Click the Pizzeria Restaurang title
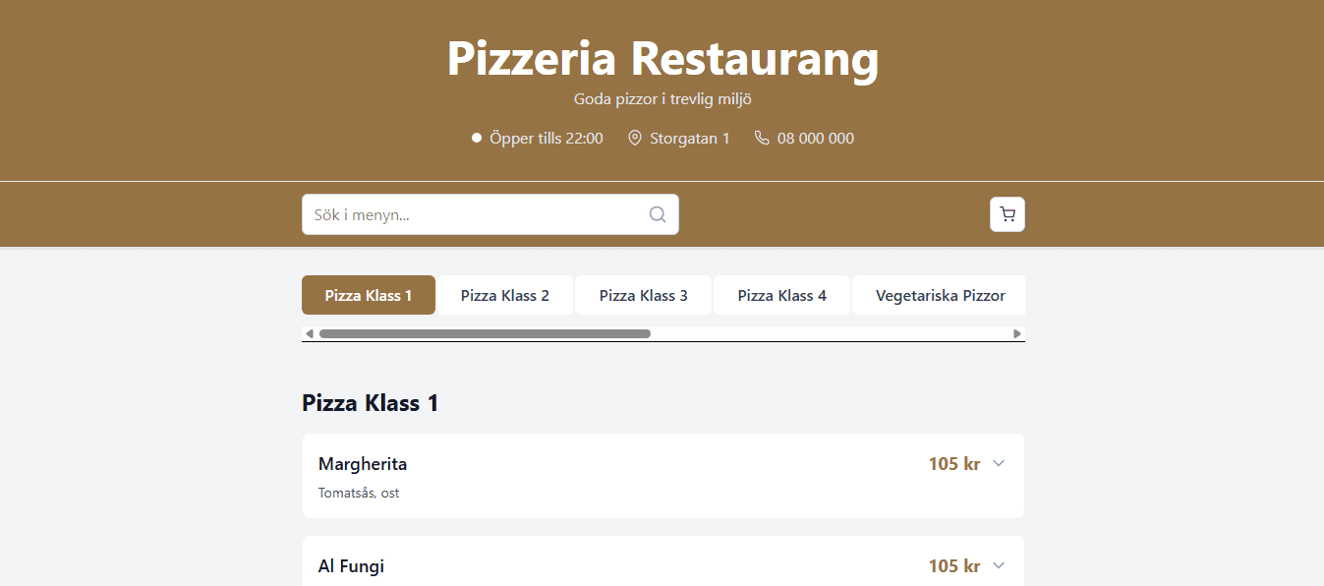Viewport: 1324px width, 586px height. point(662,59)
